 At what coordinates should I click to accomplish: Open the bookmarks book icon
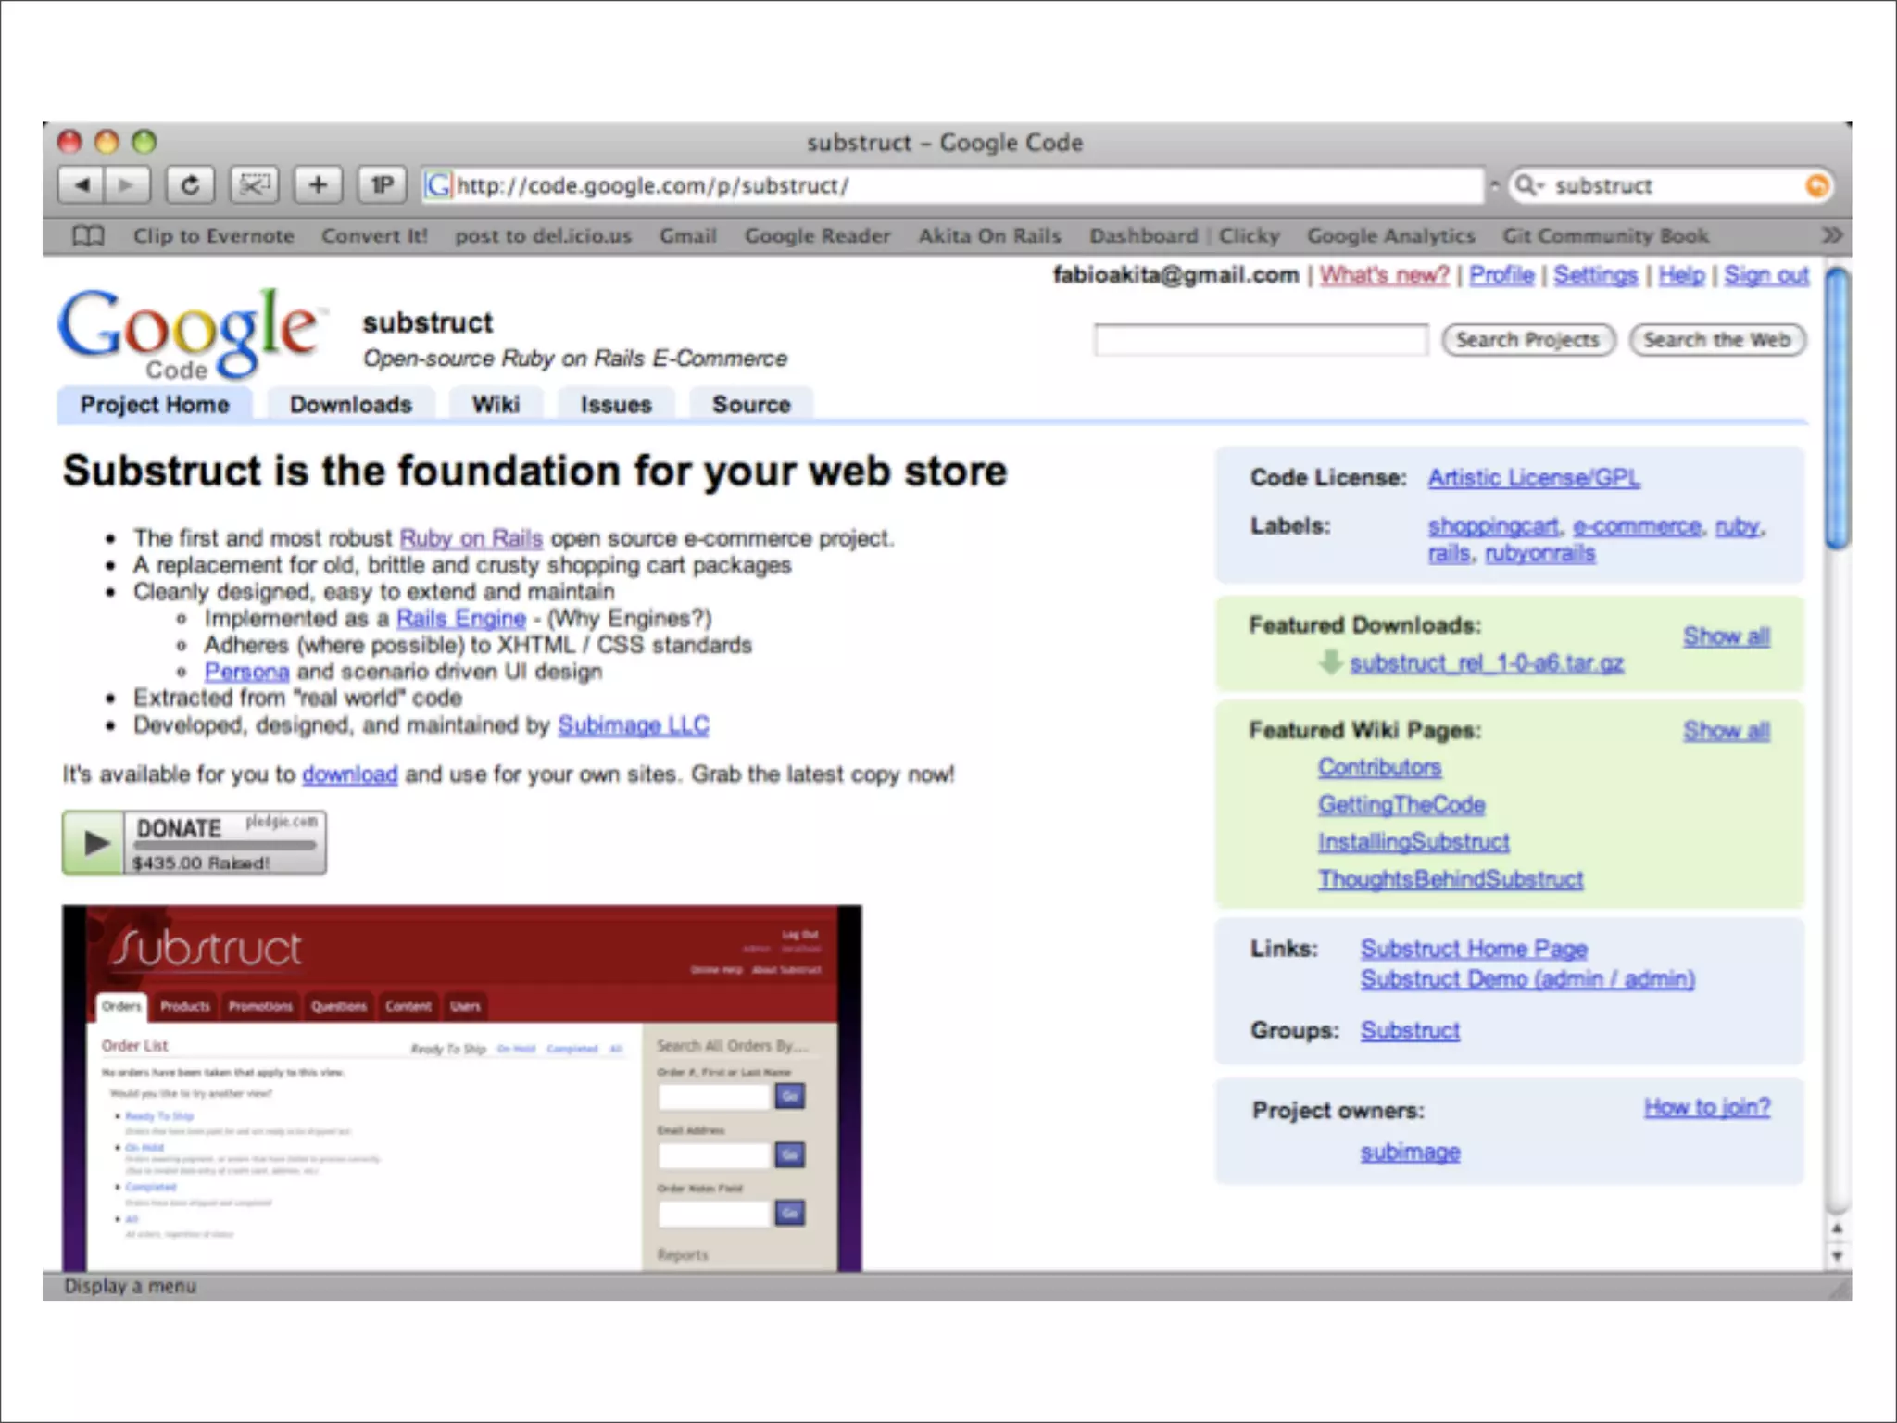point(88,236)
